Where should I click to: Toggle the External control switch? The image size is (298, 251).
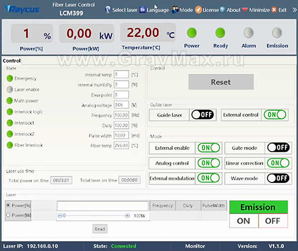[x=275, y=115]
